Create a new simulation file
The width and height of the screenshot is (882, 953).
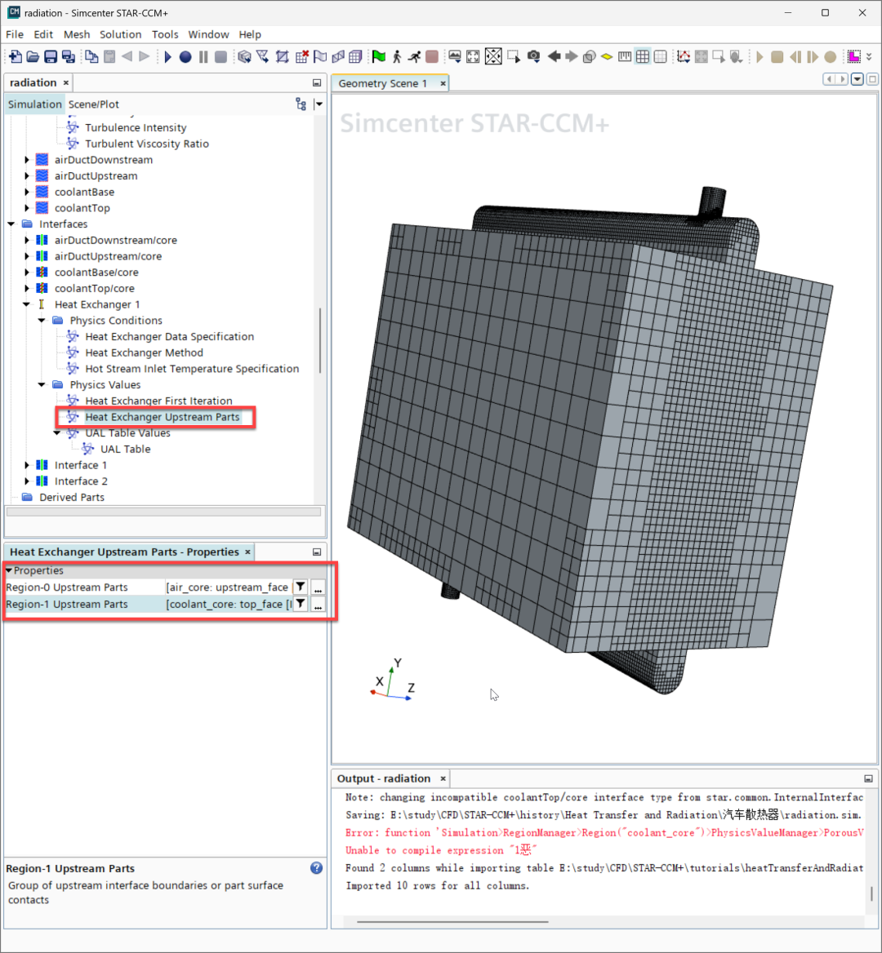tap(16, 56)
